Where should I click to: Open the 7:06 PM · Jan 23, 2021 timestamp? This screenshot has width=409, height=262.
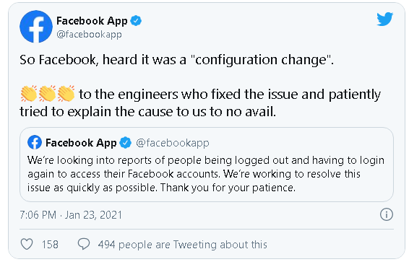[x=71, y=215]
